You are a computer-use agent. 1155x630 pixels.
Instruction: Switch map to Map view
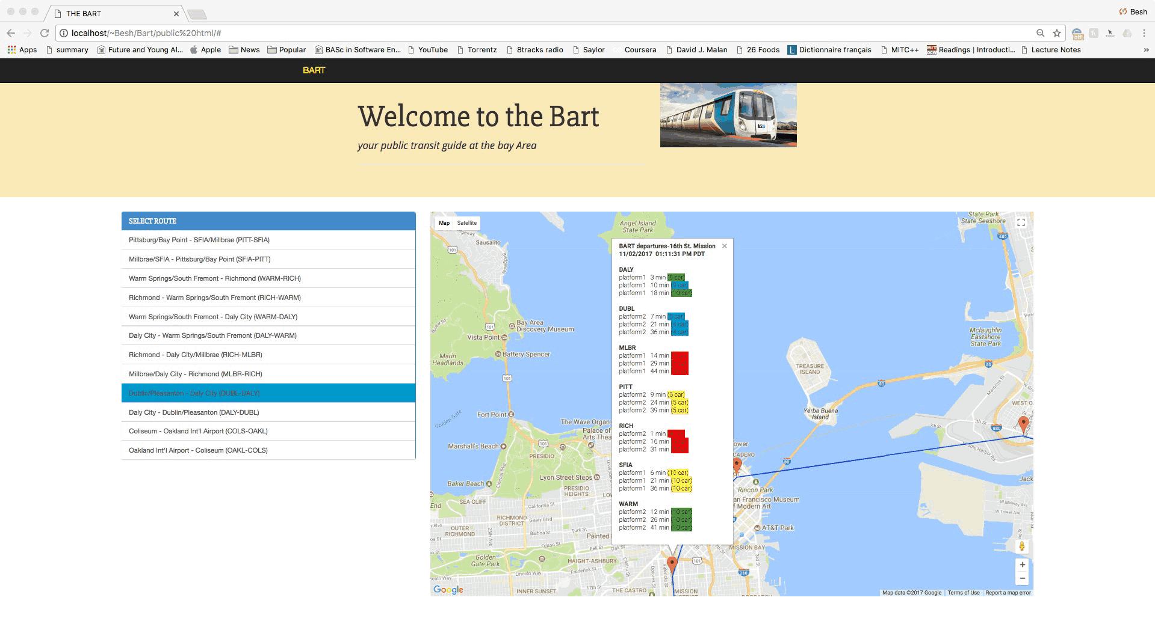pyautogui.click(x=444, y=223)
